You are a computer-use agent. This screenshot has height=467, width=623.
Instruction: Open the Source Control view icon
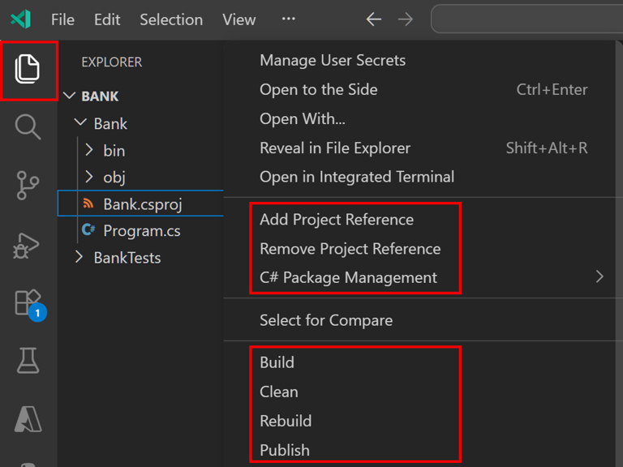coord(28,185)
